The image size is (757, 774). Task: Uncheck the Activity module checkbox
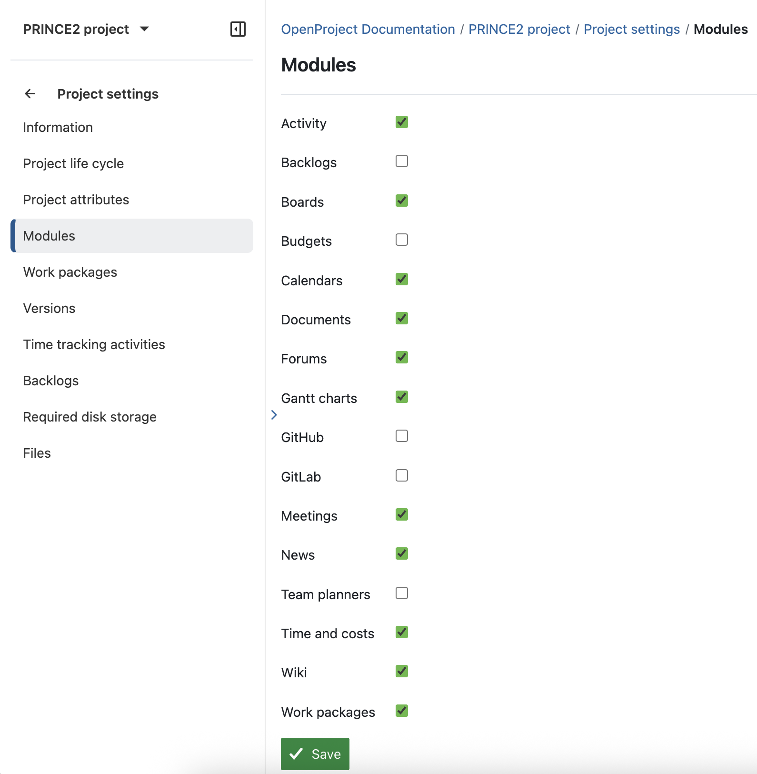(401, 122)
